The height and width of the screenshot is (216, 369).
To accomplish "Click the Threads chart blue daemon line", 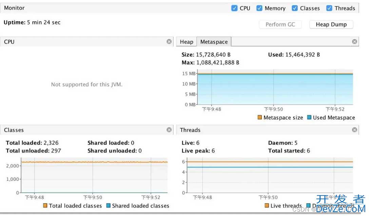I will 270,167.
